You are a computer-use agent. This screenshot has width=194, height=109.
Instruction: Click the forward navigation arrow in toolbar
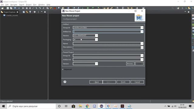137,8
